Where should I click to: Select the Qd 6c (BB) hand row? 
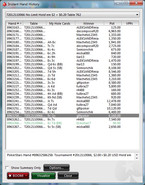tap(72, 64)
